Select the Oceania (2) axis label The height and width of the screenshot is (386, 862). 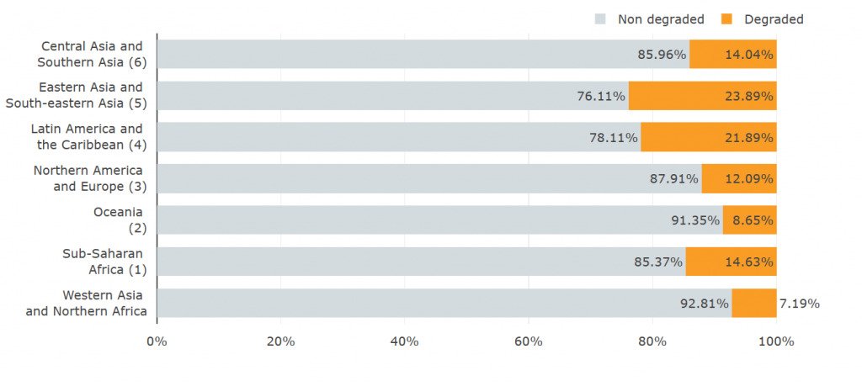(118, 219)
